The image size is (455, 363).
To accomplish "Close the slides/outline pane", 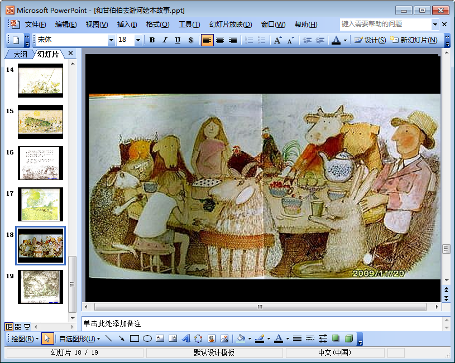I will 70,54.
